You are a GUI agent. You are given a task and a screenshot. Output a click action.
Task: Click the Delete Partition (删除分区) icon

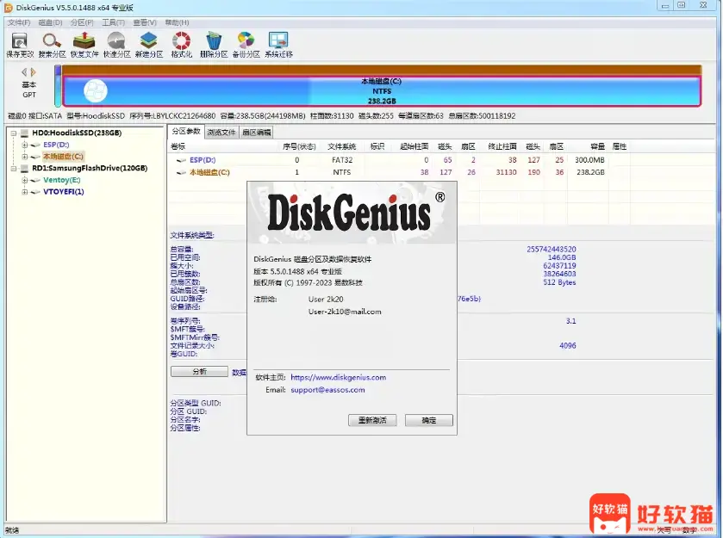(214, 45)
